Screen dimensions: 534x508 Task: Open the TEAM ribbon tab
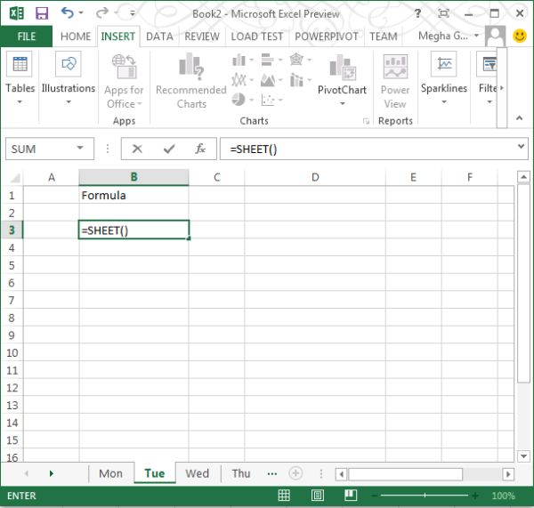384,36
